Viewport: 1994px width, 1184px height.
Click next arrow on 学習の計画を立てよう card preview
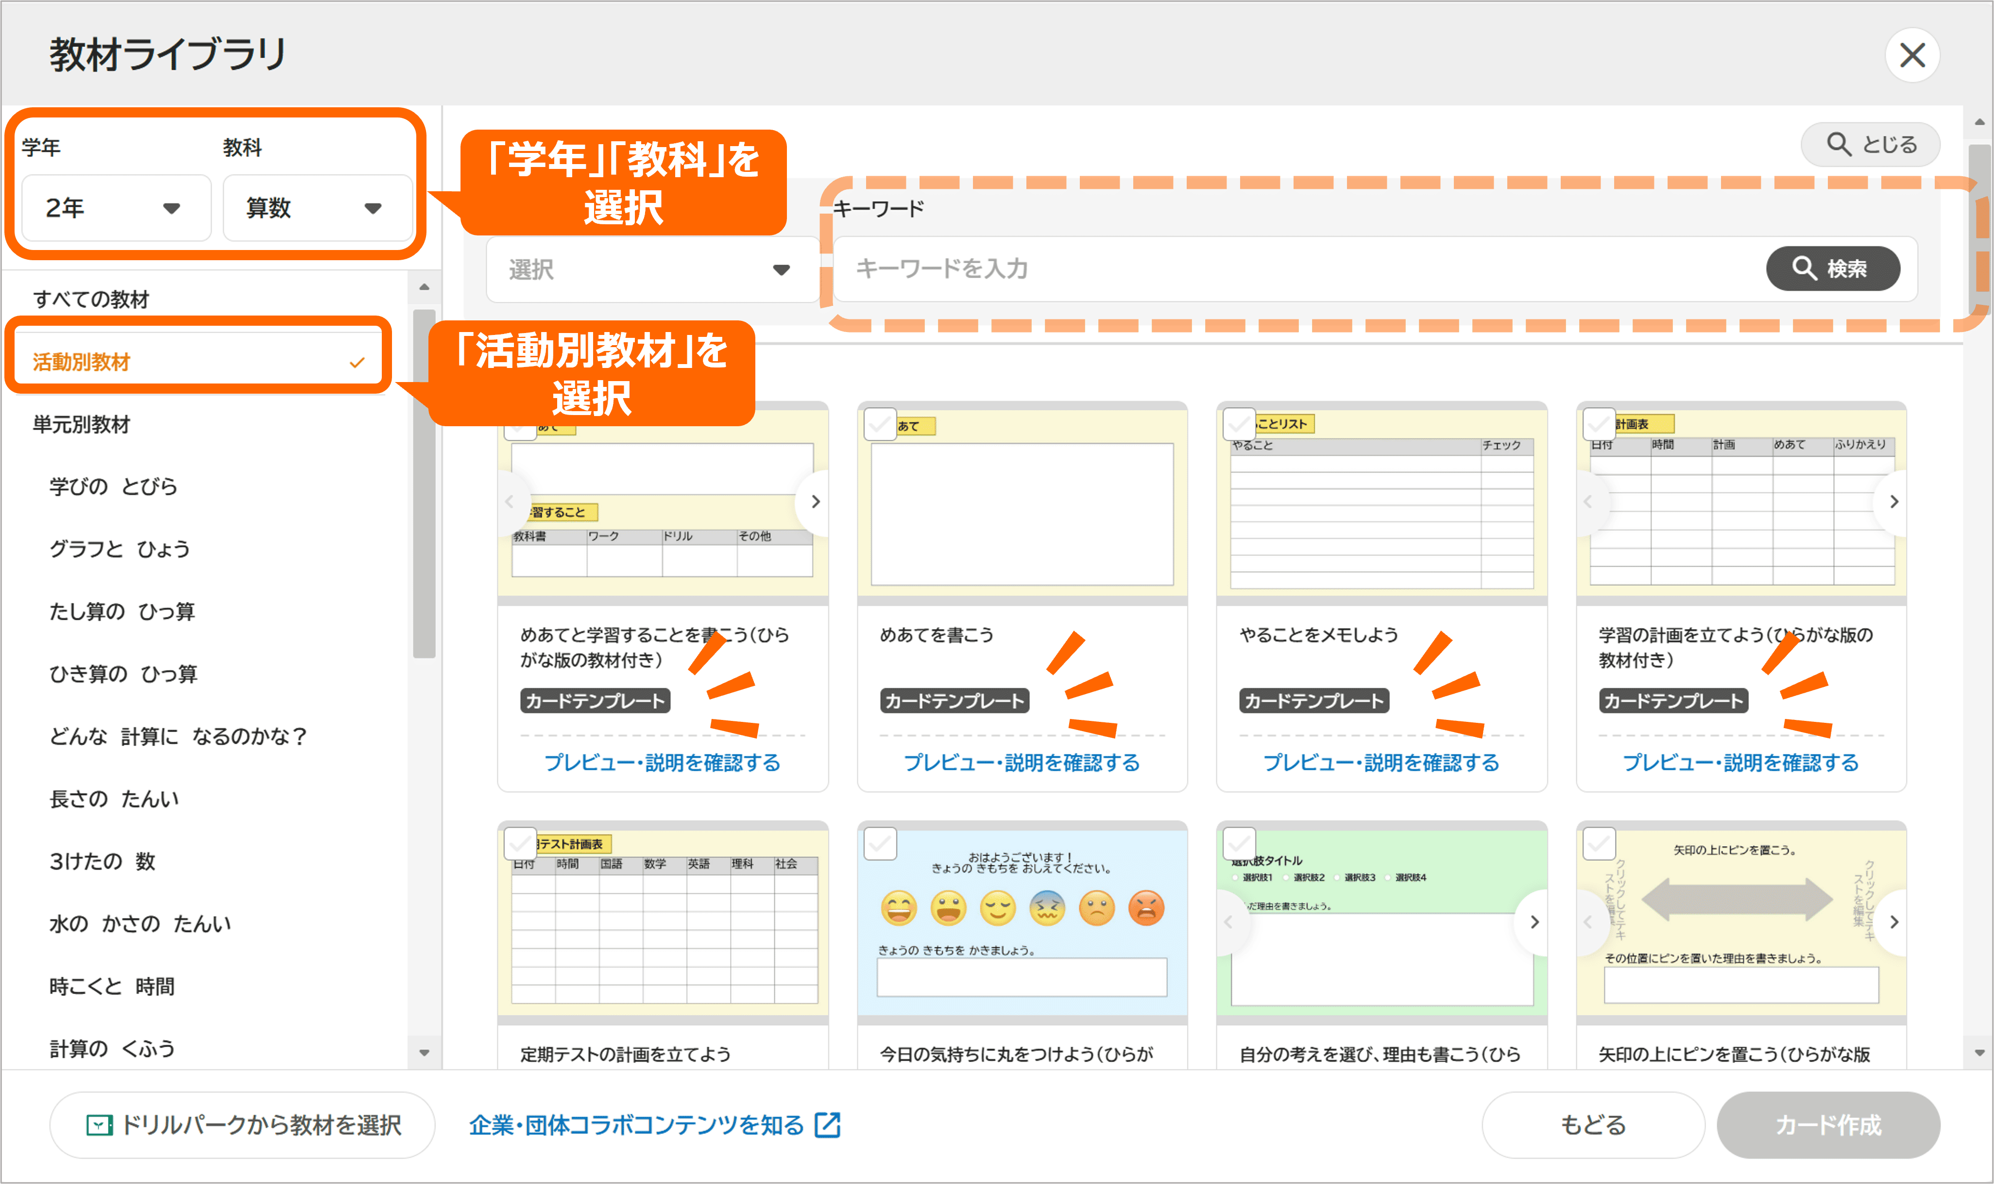click(x=1893, y=502)
